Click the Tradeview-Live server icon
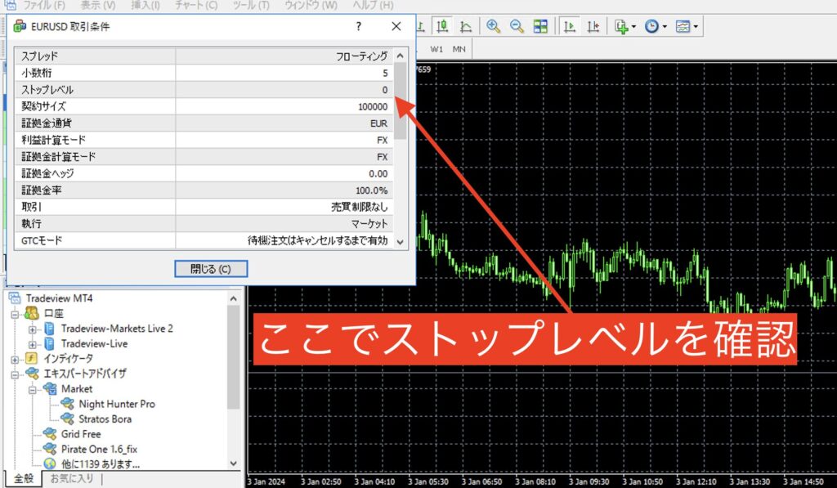Screen dimensions: 837x488 pyautogui.click(x=49, y=343)
